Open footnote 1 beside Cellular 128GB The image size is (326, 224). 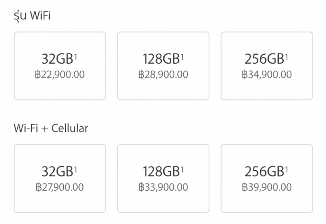pyautogui.click(x=182, y=170)
